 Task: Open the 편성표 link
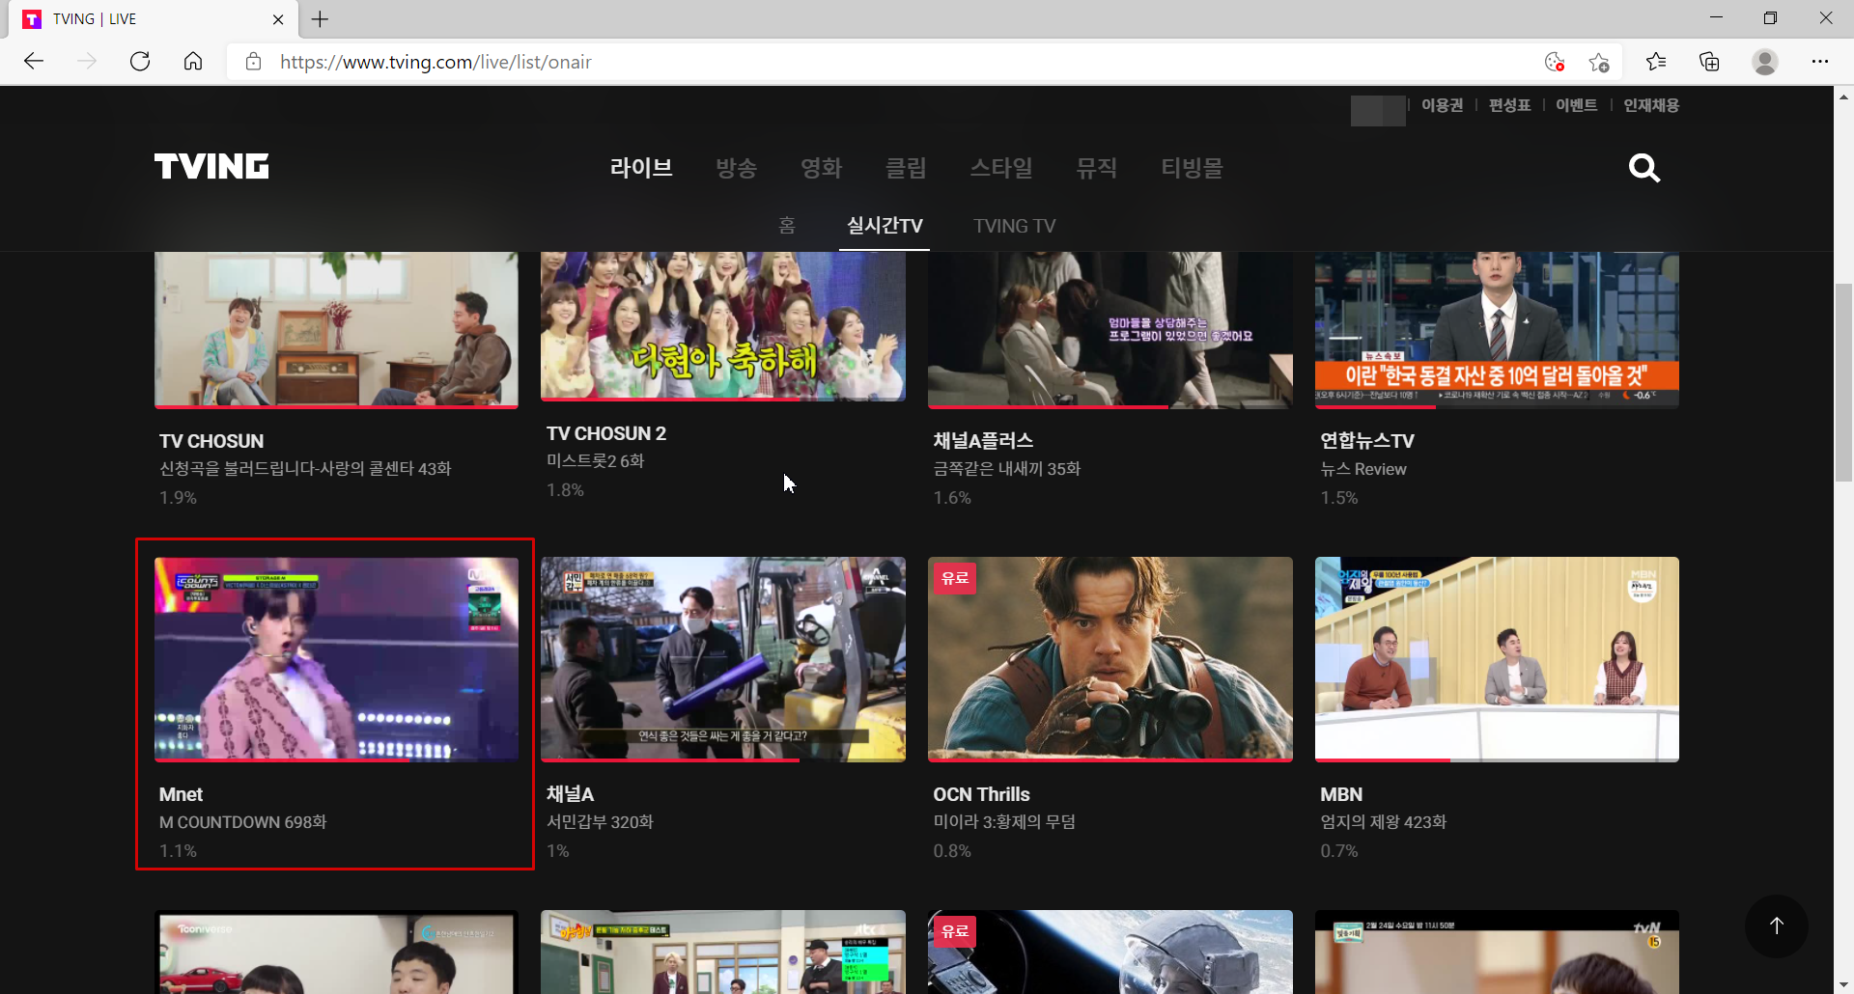point(1509,105)
